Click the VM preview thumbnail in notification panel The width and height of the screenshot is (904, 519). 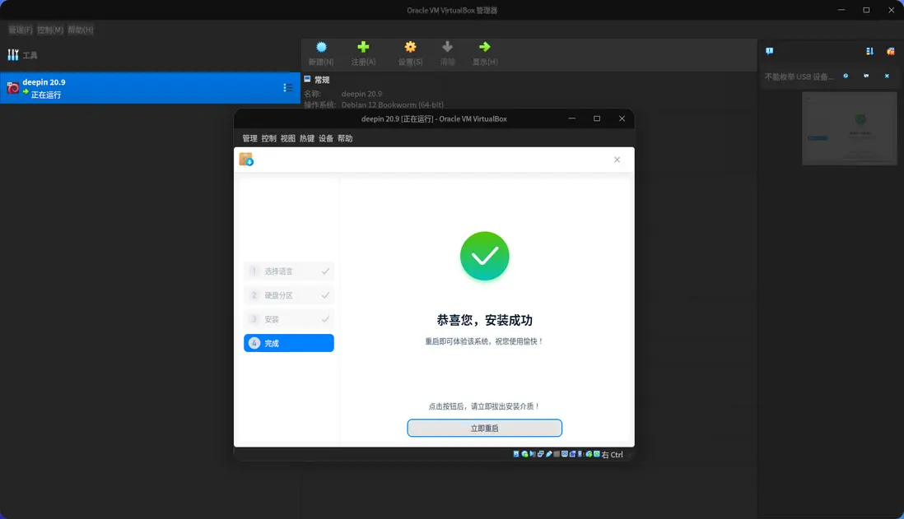(849, 127)
